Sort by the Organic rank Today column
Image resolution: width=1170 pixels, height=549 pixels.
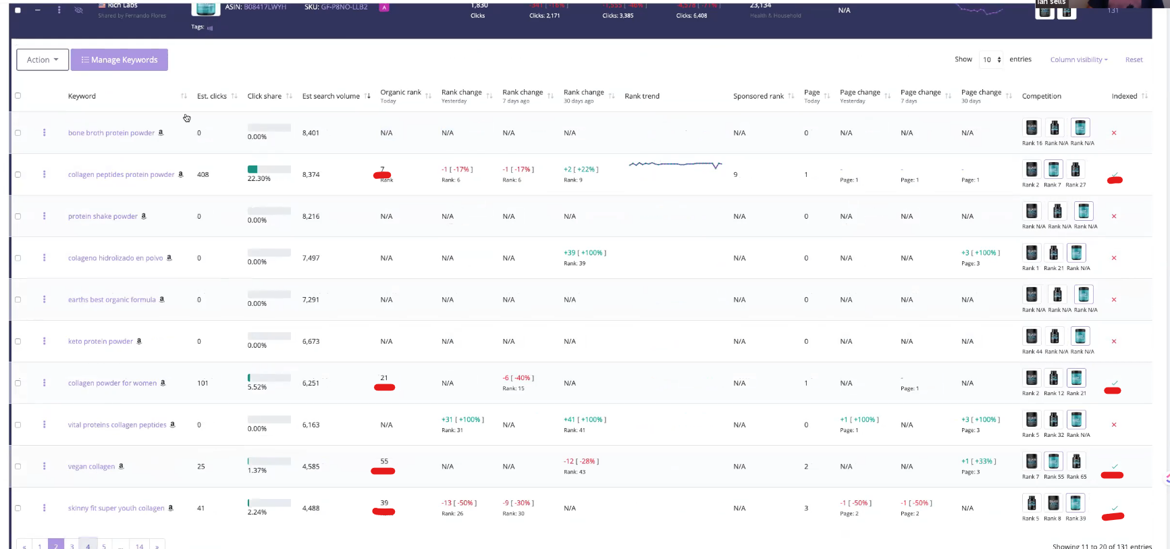[428, 96]
